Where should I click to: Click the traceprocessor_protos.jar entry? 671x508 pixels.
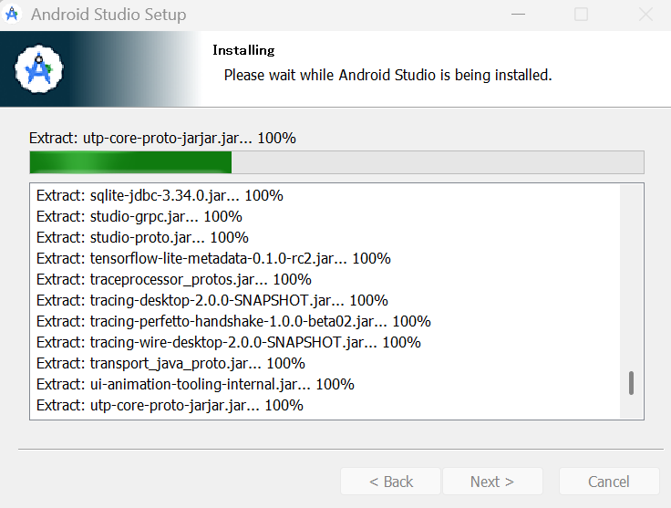click(x=173, y=279)
